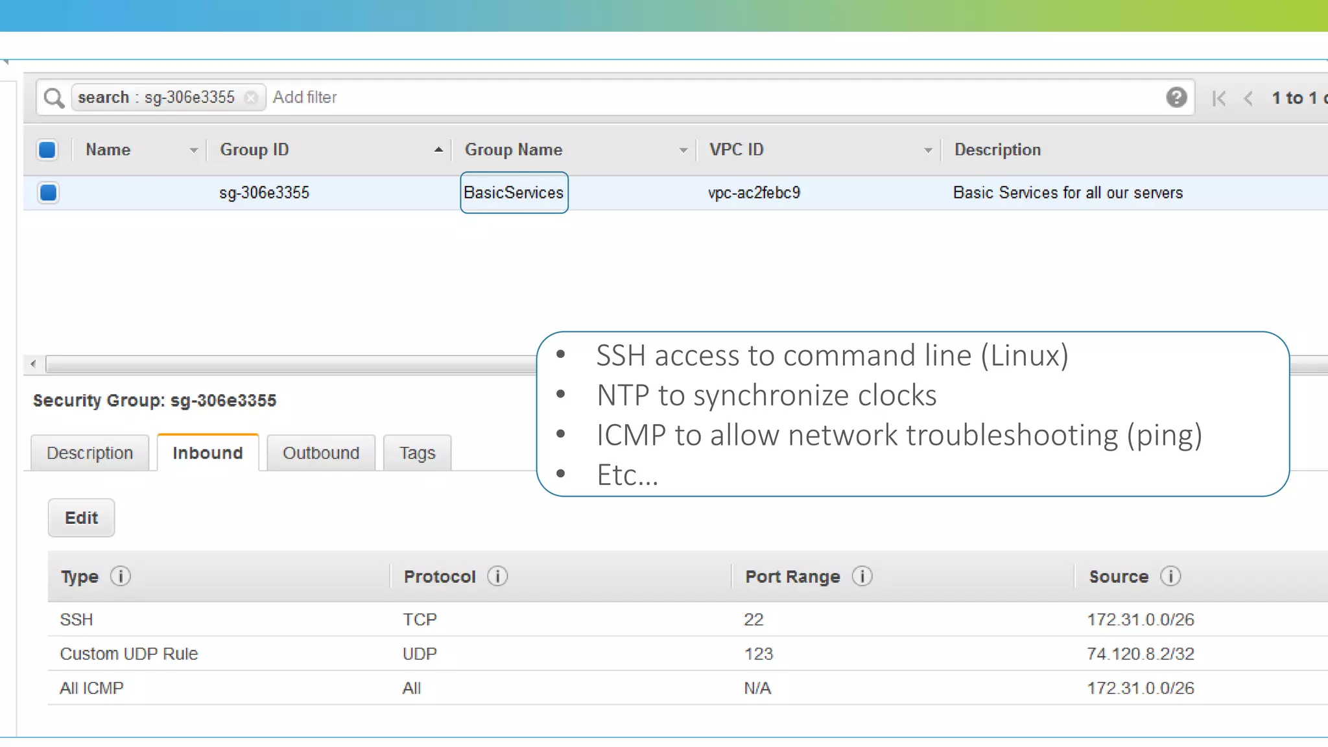Sort by Group ID ascending arrow
The width and height of the screenshot is (1328, 747).
point(438,150)
